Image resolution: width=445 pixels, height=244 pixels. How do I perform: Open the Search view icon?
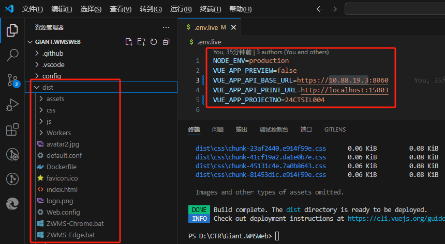tap(12, 55)
